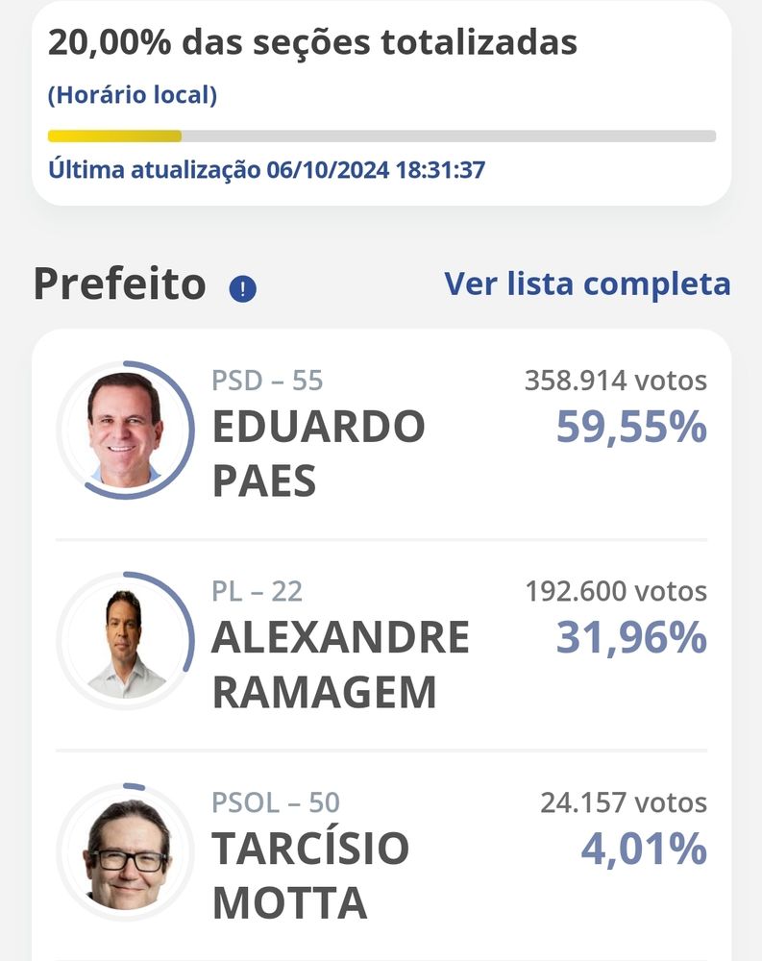Select the EDUARDO PAES candidate name
This screenshot has width=762, height=961.
coord(318,454)
